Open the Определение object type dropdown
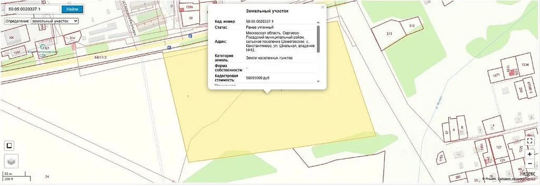540x186 pixels. (x=54, y=21)
